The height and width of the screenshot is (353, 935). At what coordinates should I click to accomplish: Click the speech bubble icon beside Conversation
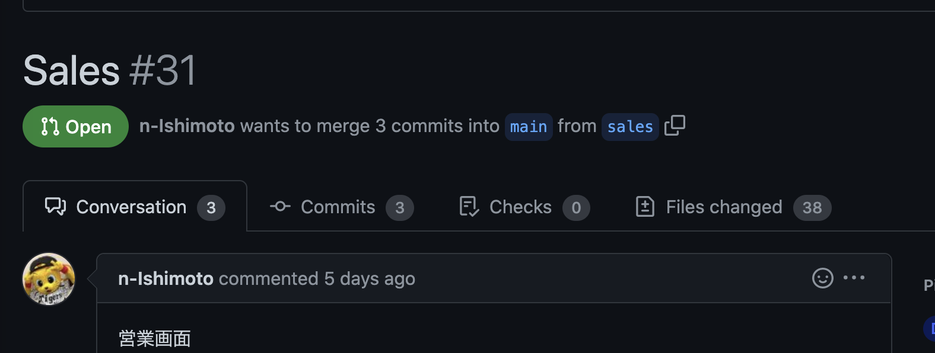[x=56, y=207]
